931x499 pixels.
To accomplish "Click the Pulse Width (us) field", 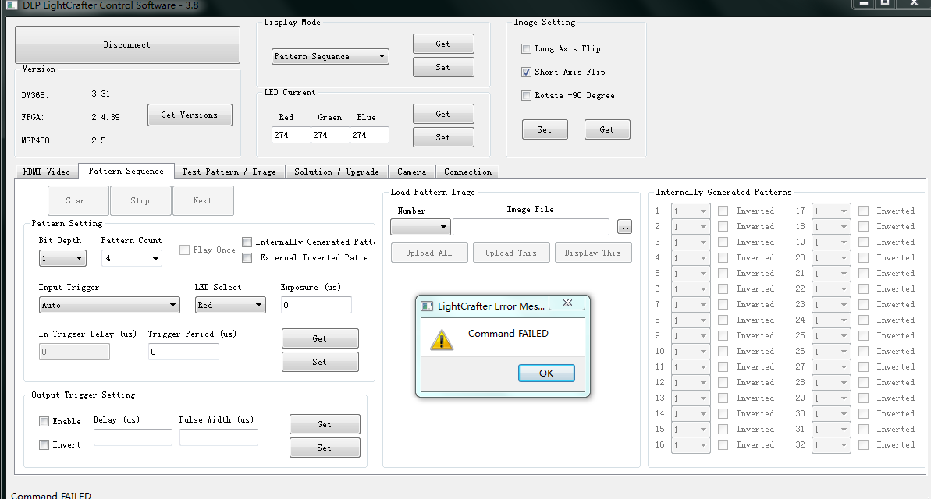I will pyautogui.click(x=219, y=437).
